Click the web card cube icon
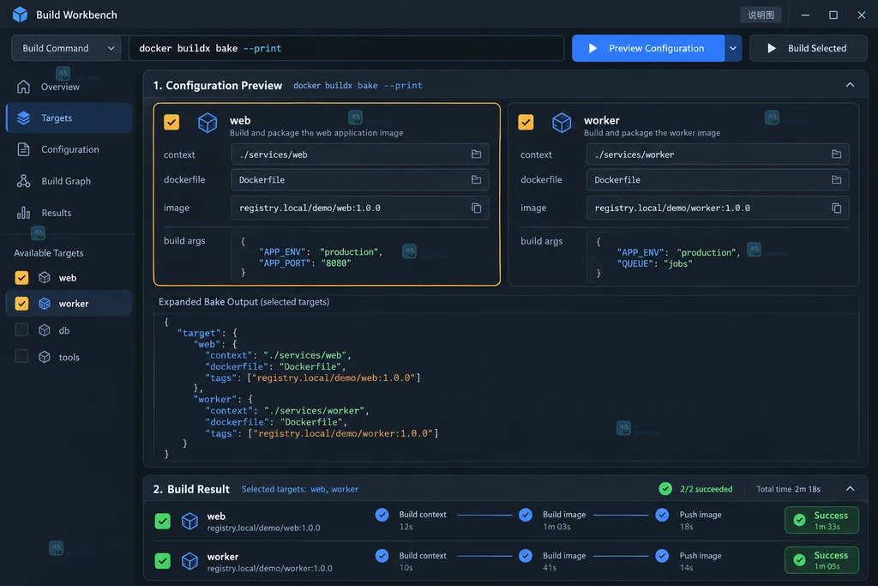This screenshot has height=586, width=878. (207, 123)
